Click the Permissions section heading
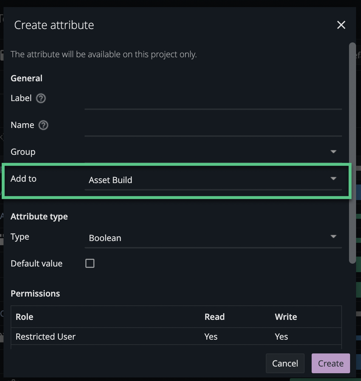The width and height of the screenshot is (361, 381). click(35, 293)
